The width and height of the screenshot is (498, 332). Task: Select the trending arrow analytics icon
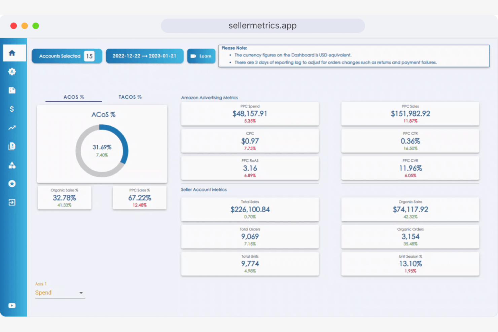(x=12, y=127)
